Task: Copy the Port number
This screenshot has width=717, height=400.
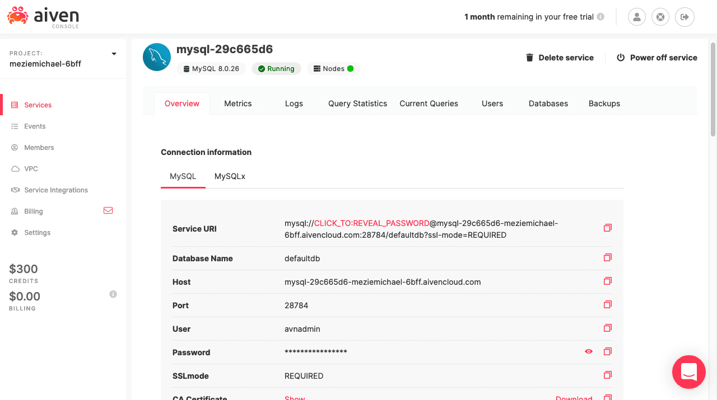Action: pyautogui.click(x=607, y=305)
